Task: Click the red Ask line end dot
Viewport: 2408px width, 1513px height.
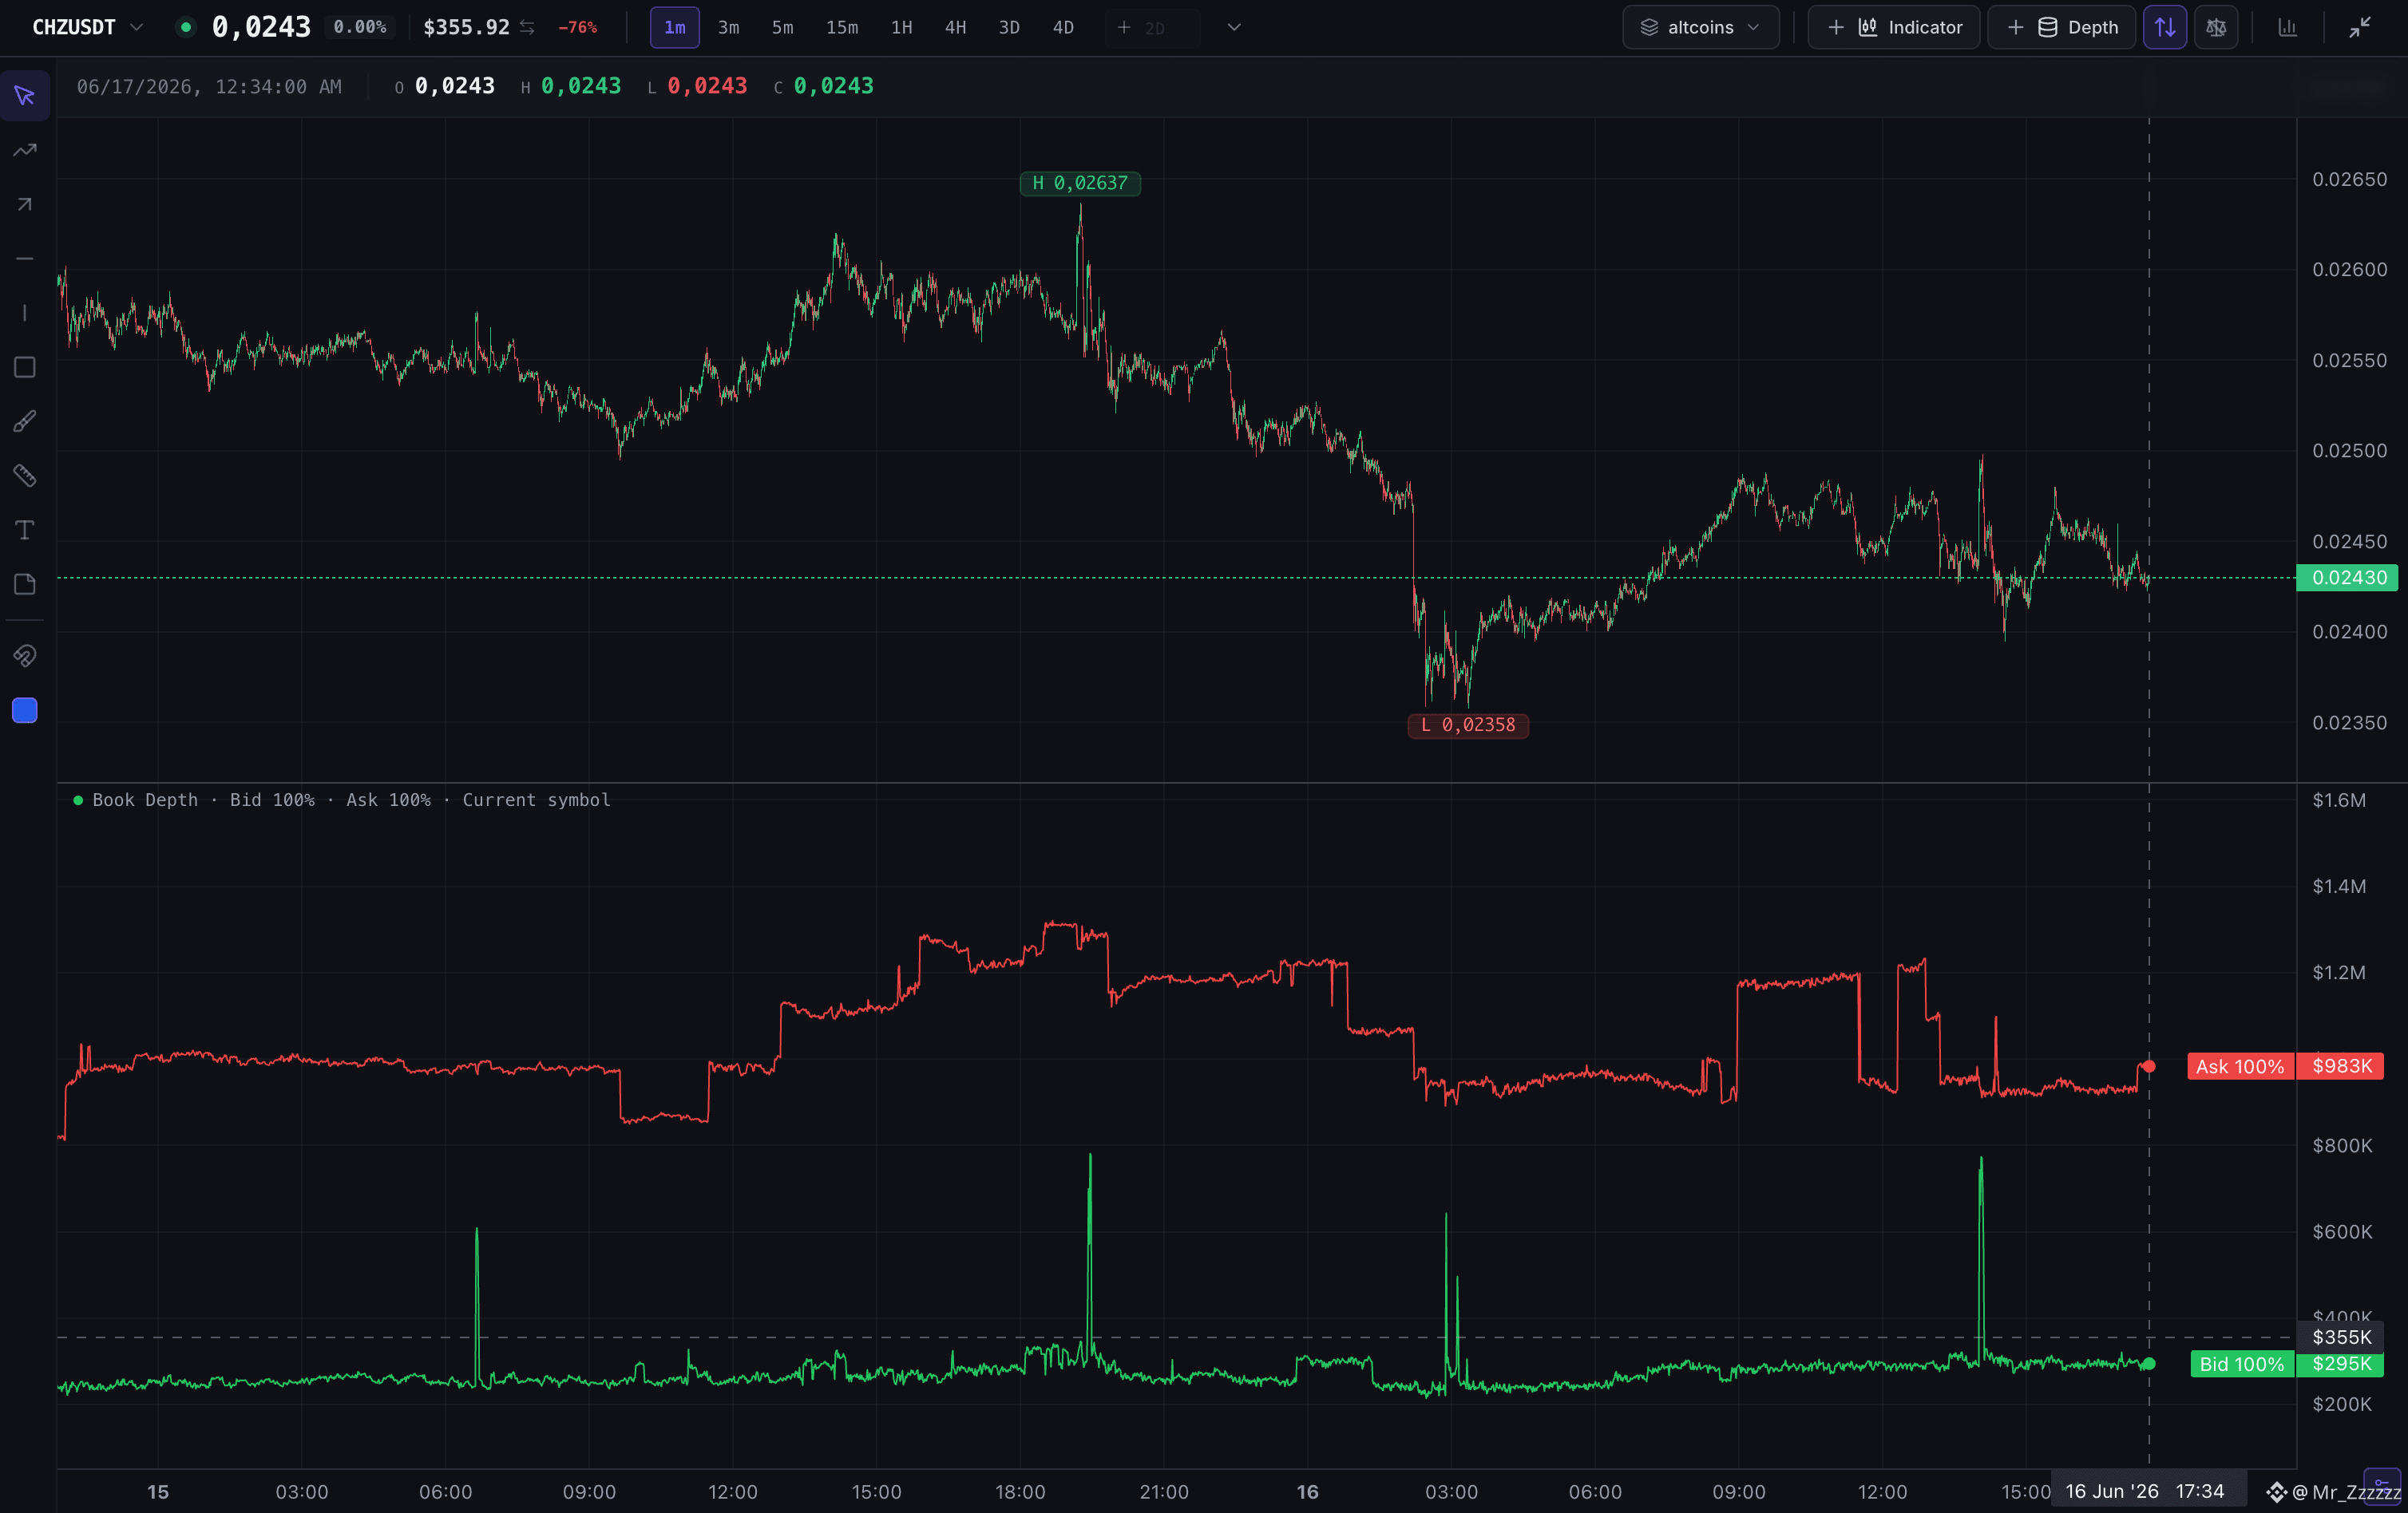Action: (x=2149, y=1066)
